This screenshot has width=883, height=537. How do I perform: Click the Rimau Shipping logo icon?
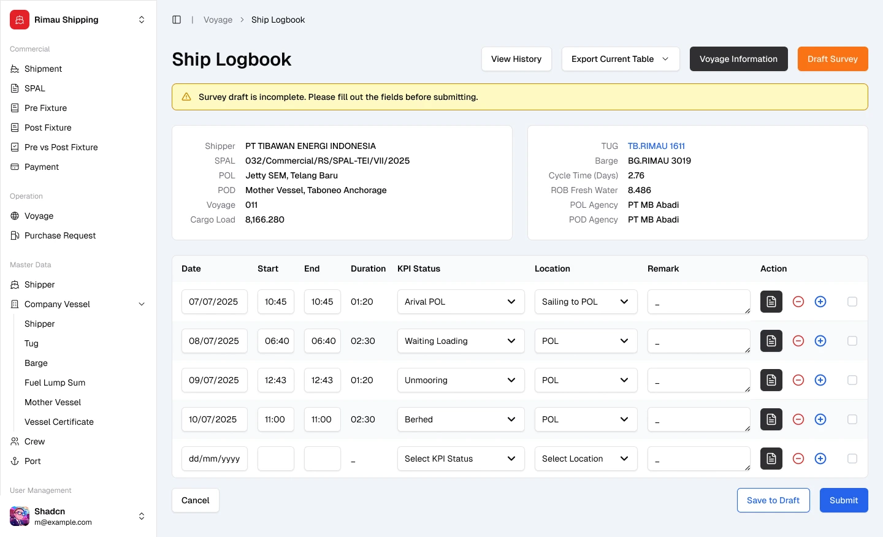pos(20,20)
